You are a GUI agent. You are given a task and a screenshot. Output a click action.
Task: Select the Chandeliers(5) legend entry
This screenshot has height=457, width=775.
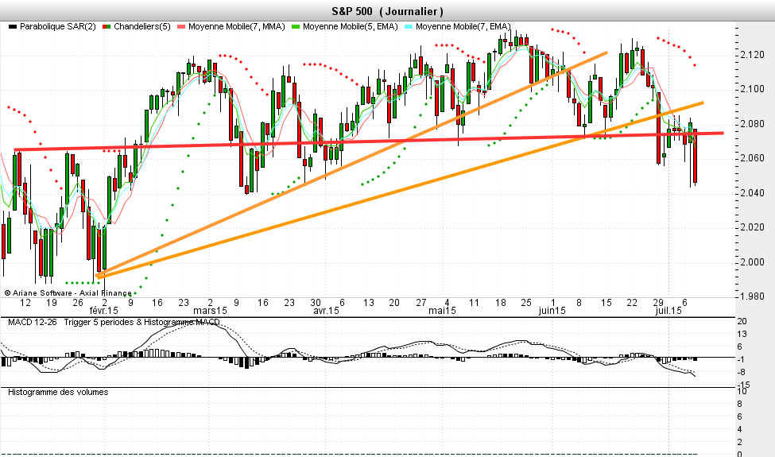137,27
